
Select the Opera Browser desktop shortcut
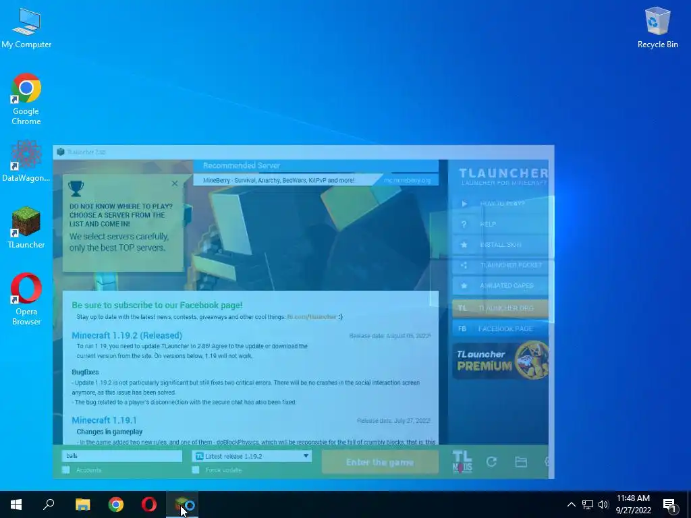tap(26, 299)
